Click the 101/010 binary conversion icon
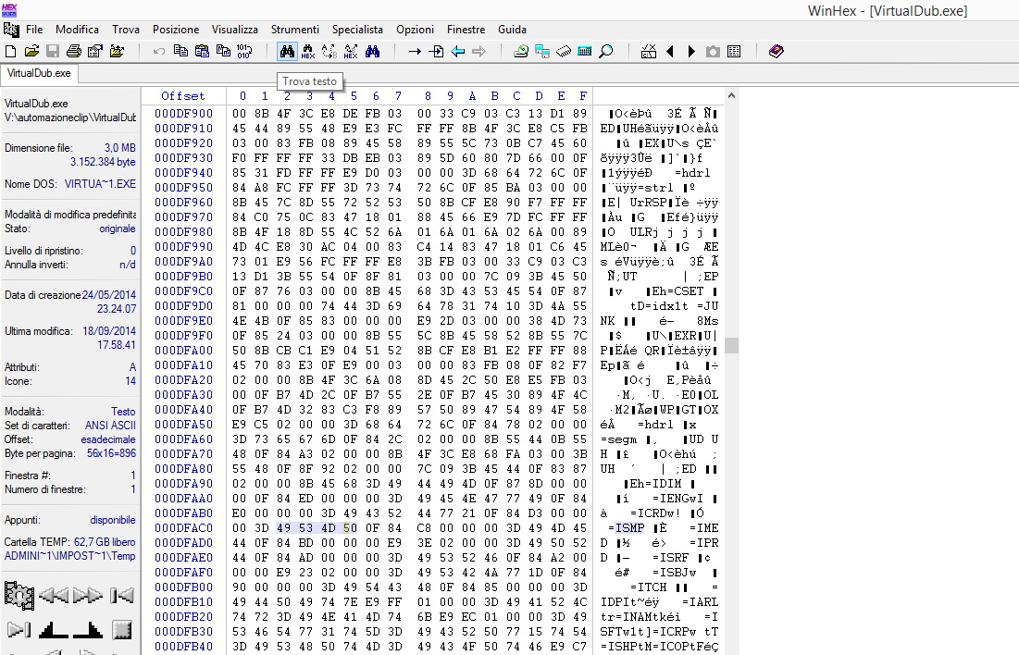This screenshot has width=1019, height=655. [x=244, y=51]
